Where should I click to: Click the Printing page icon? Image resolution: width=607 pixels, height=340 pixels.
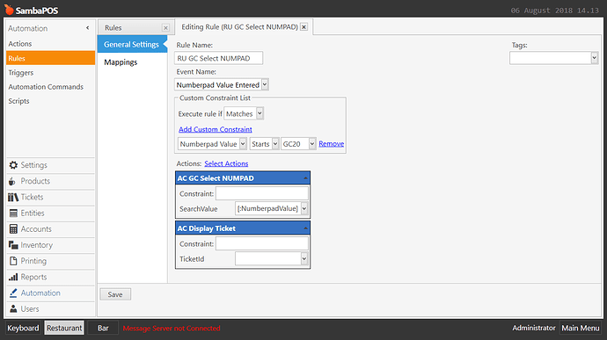tap(13, 261)
